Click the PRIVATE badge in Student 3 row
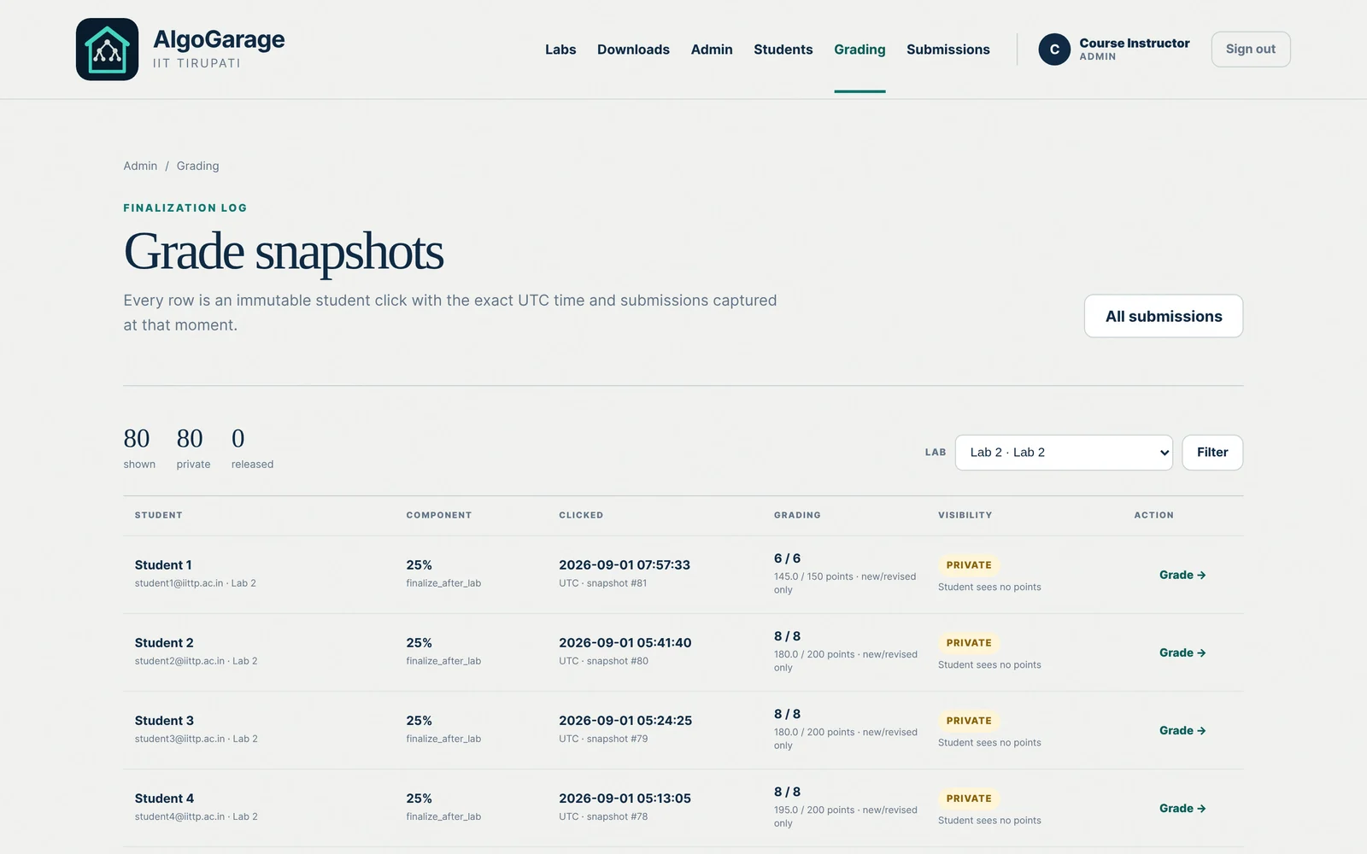This screenshot has height=854, width=1367. (x=969, y=721)
